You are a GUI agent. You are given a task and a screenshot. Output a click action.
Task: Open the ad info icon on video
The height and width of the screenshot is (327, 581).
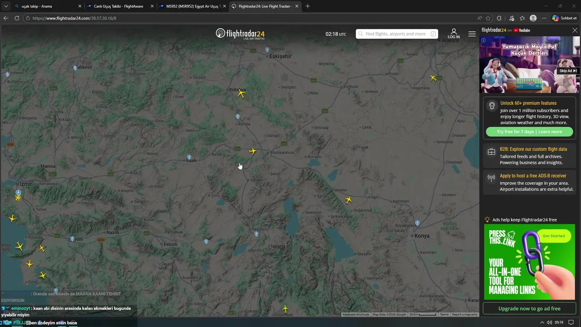(x=483, y=40)
